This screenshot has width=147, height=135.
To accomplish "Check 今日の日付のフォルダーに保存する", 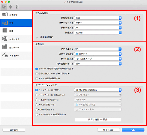I will click(x=36, y=74).
